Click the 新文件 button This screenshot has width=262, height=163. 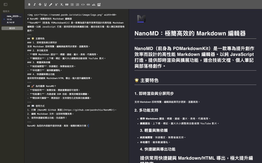click(x=12, y=28)
